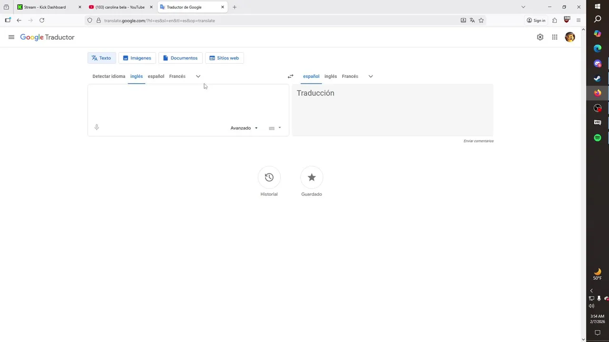Select inglés as target language
609x342 pixels.
click(x=331, y=76)
